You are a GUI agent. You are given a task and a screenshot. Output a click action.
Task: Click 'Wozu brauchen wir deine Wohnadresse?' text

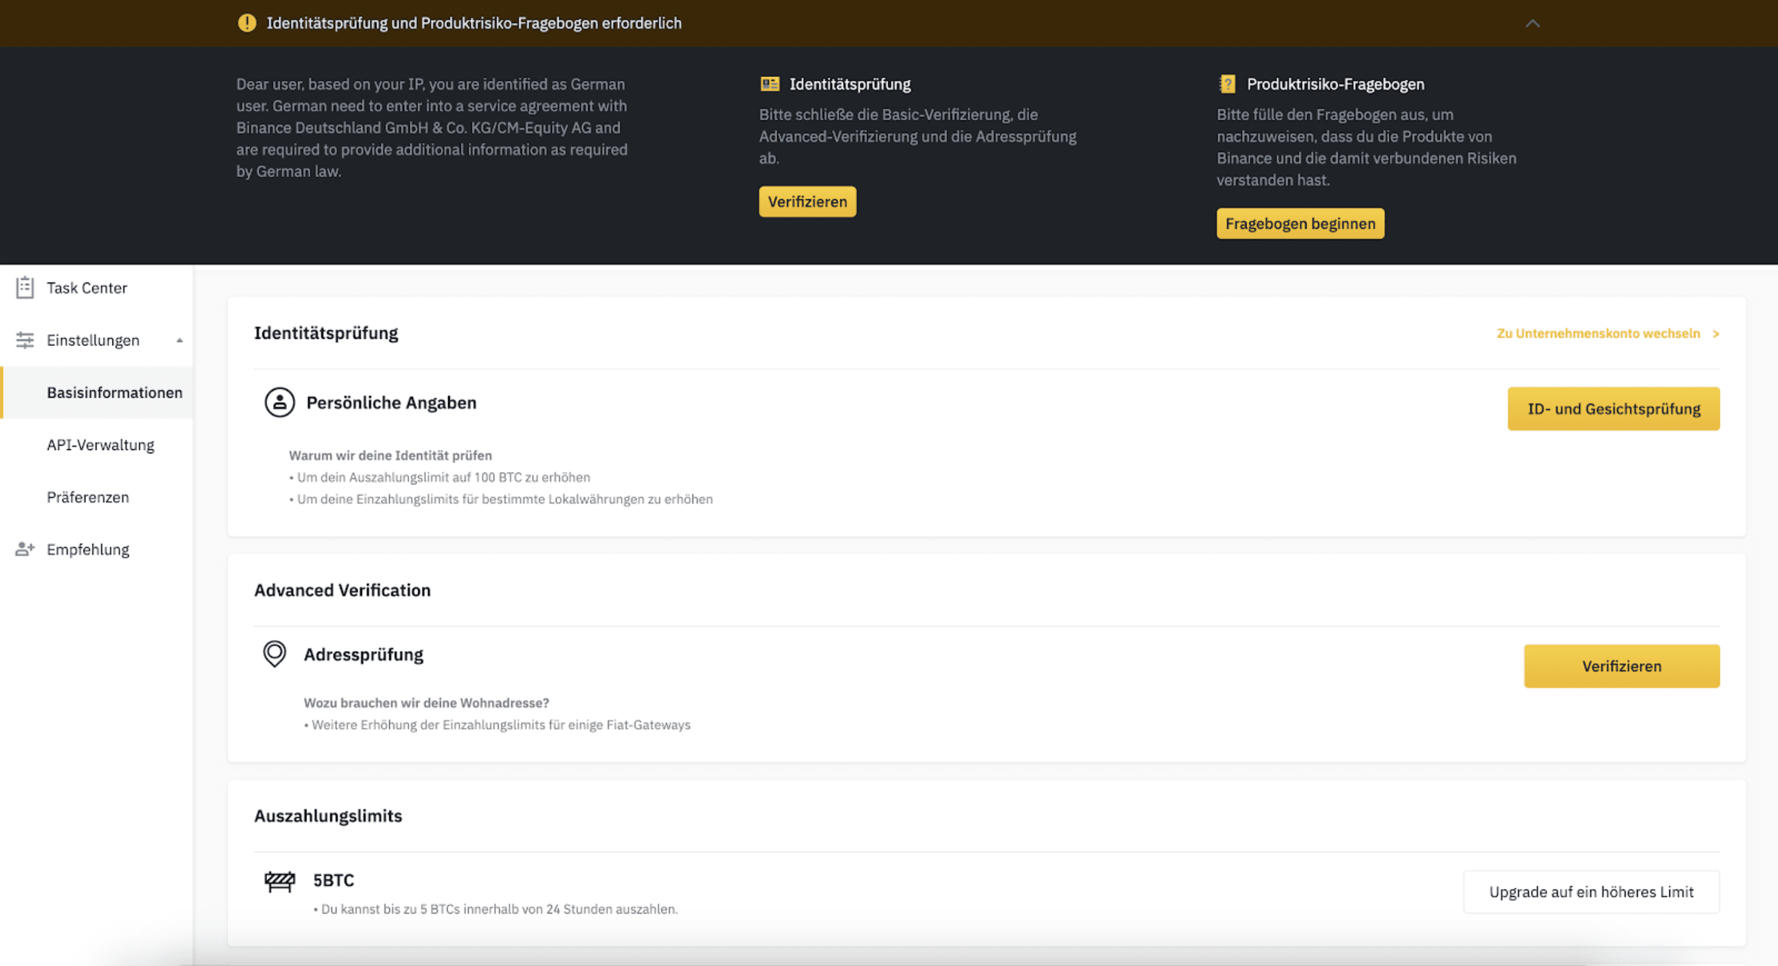coord(427,703)
